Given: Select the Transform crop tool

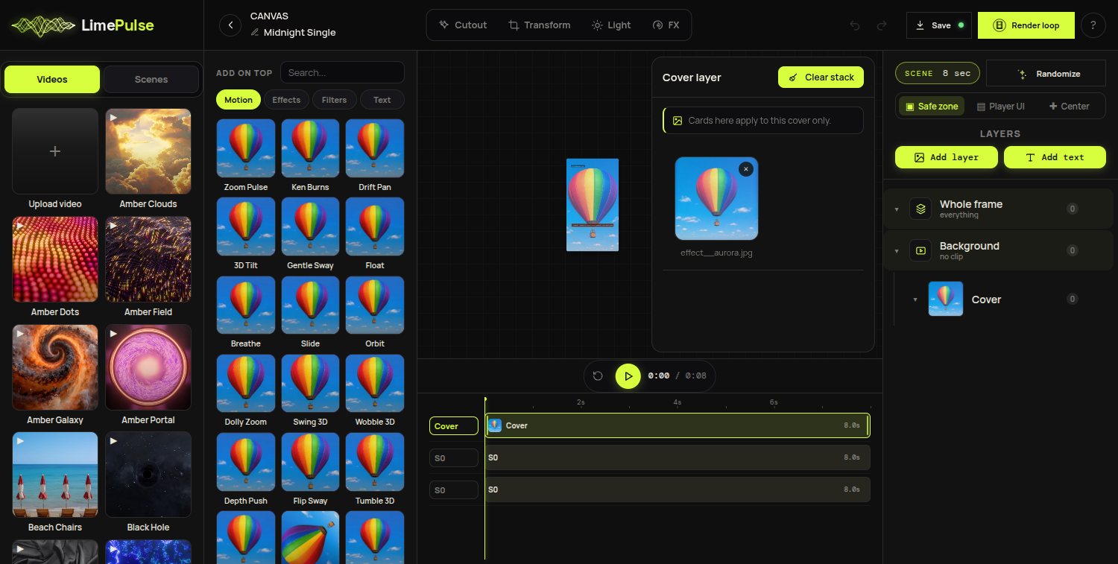Looking at the screenshot, I should (x=540, y=25).
